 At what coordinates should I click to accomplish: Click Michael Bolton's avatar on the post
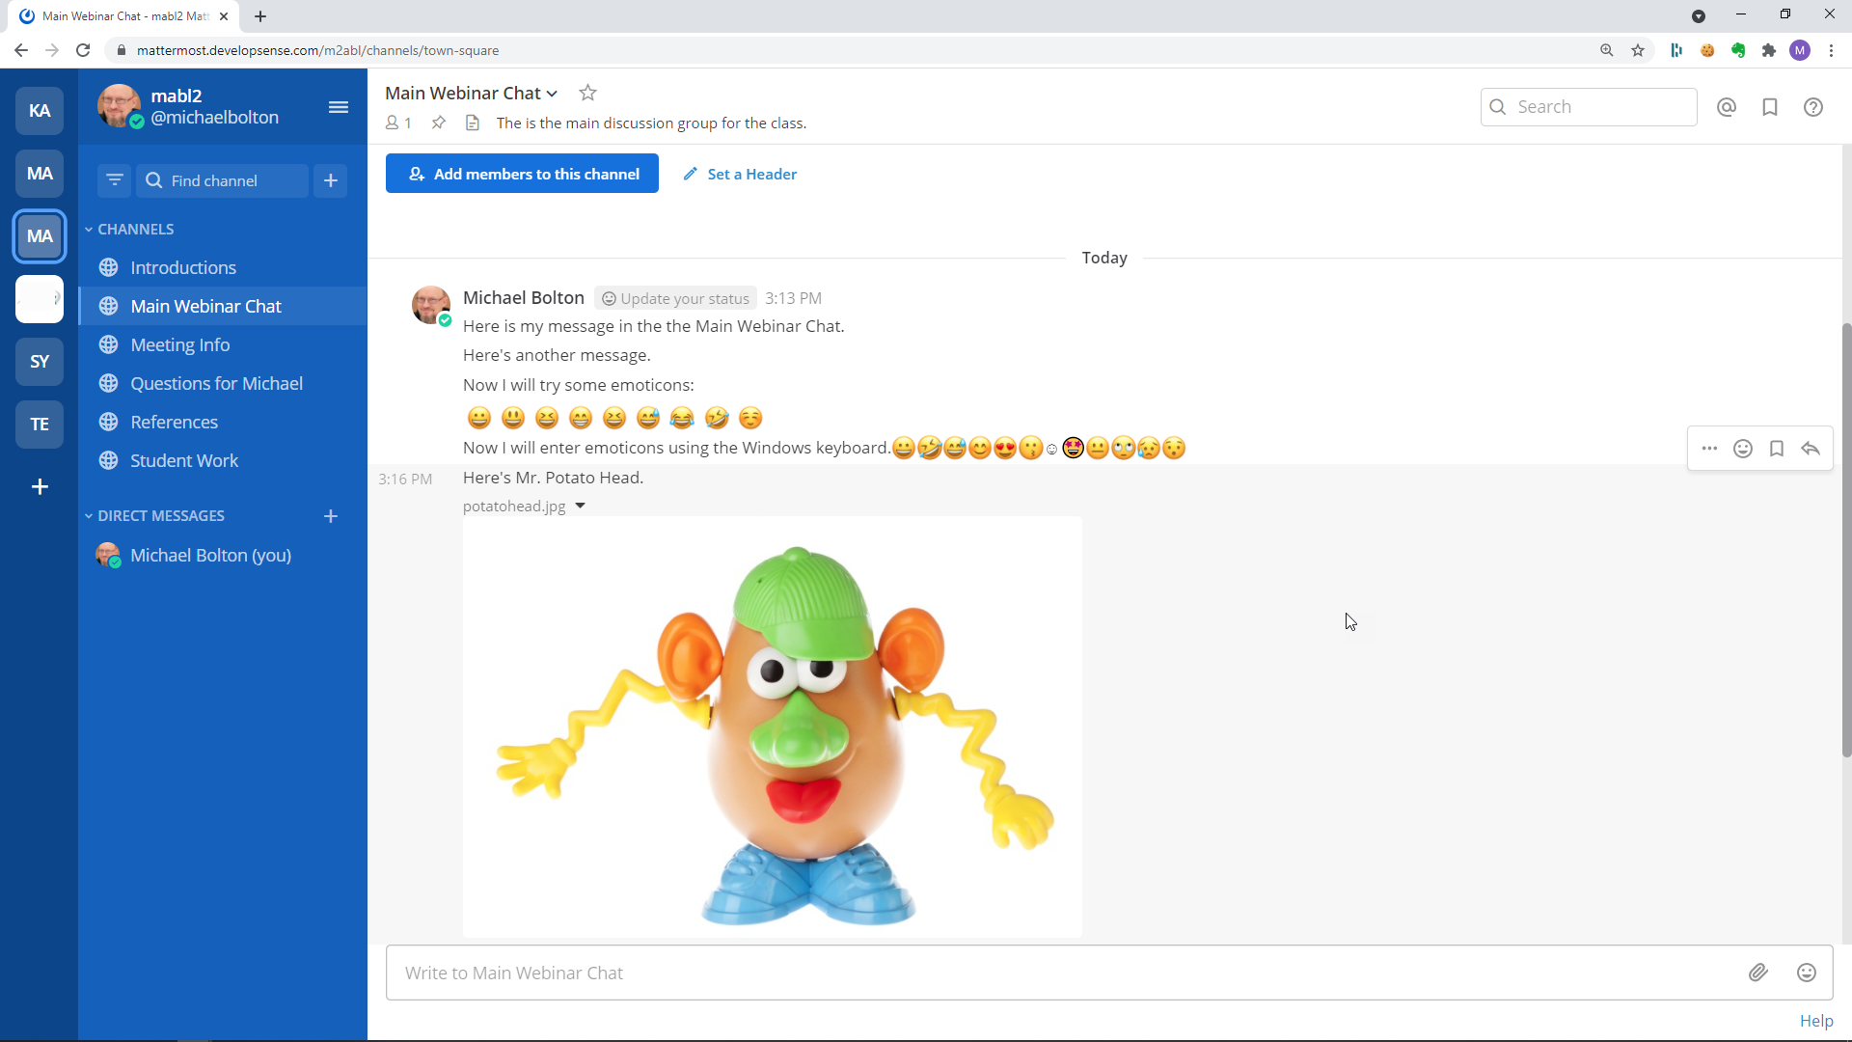pos(430,305)
